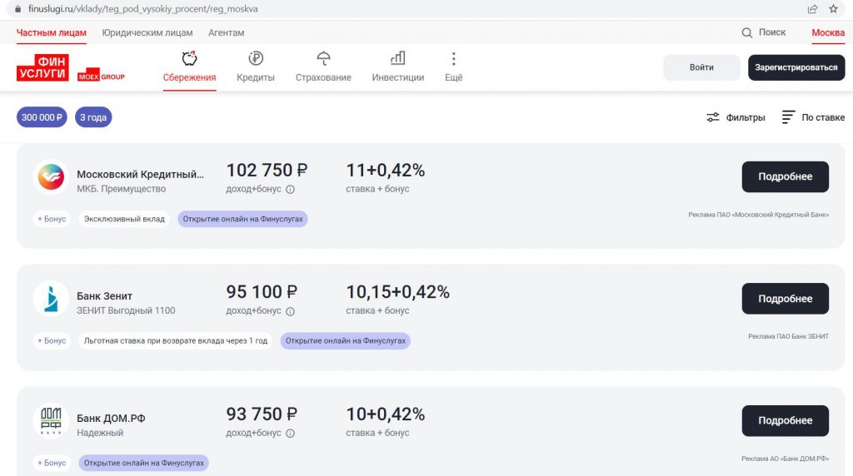
Task: Click Льготная ставка при возврате вклада tag
Action: [176, 340]
